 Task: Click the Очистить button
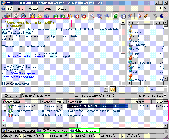(x=11, y=96)
